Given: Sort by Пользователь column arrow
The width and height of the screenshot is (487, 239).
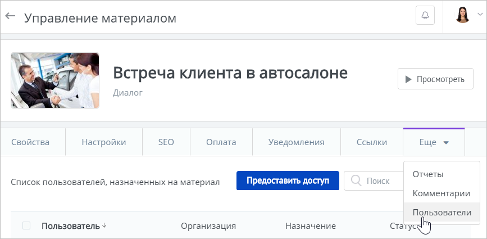Looking at the screenshot, I should [104, 226].
